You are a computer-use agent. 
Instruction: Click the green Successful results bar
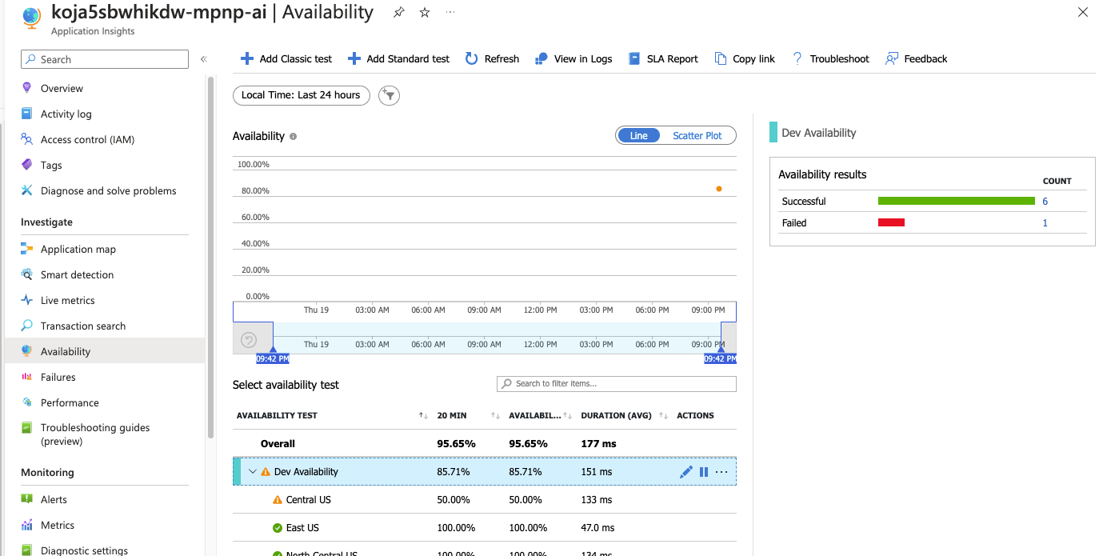(x=957, y=202)
